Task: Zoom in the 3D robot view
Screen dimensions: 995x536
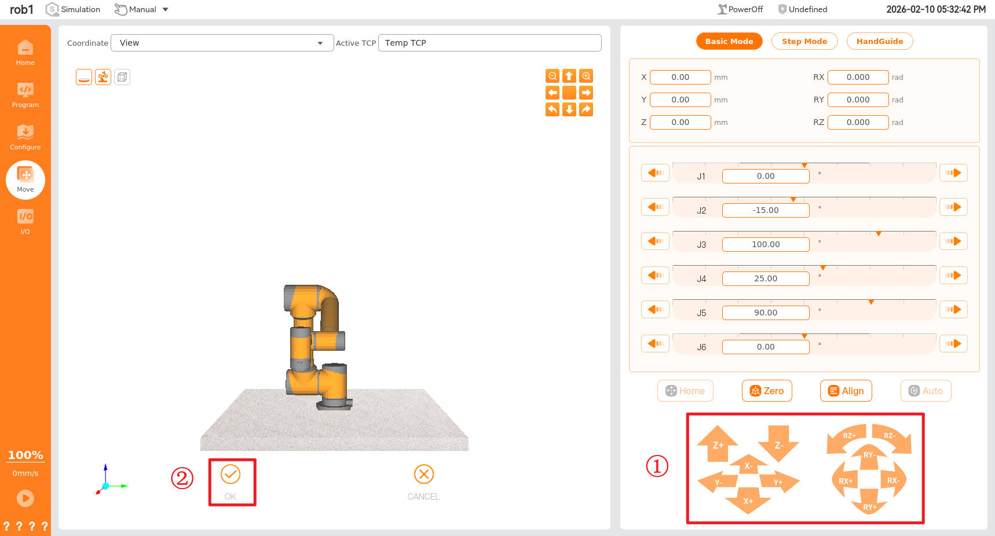Action: (586, 76)
